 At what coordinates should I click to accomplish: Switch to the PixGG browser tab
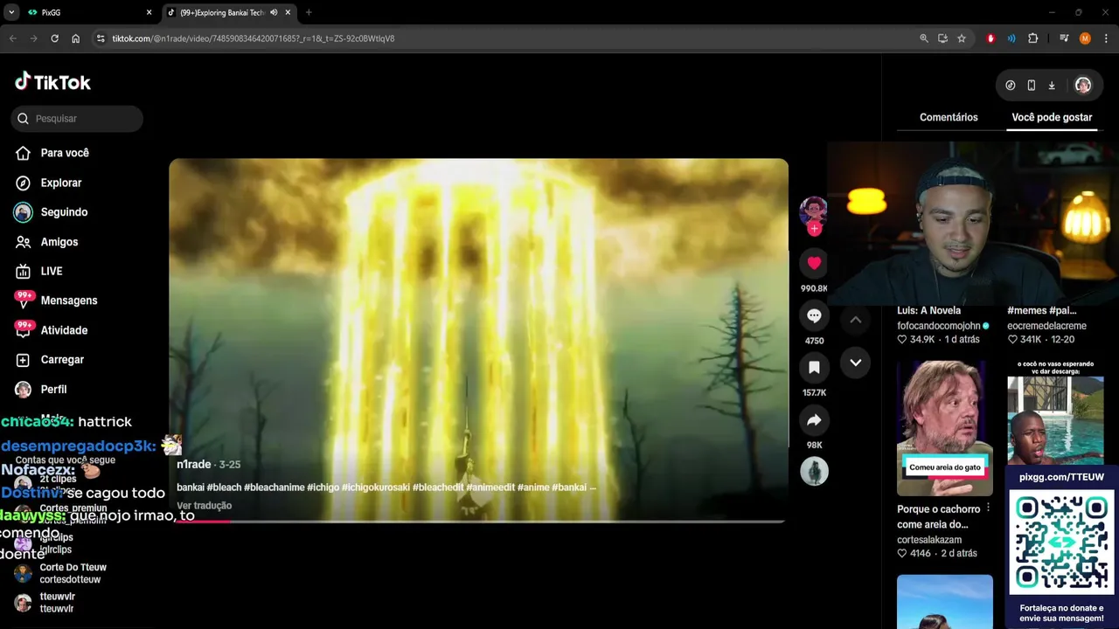87,12
